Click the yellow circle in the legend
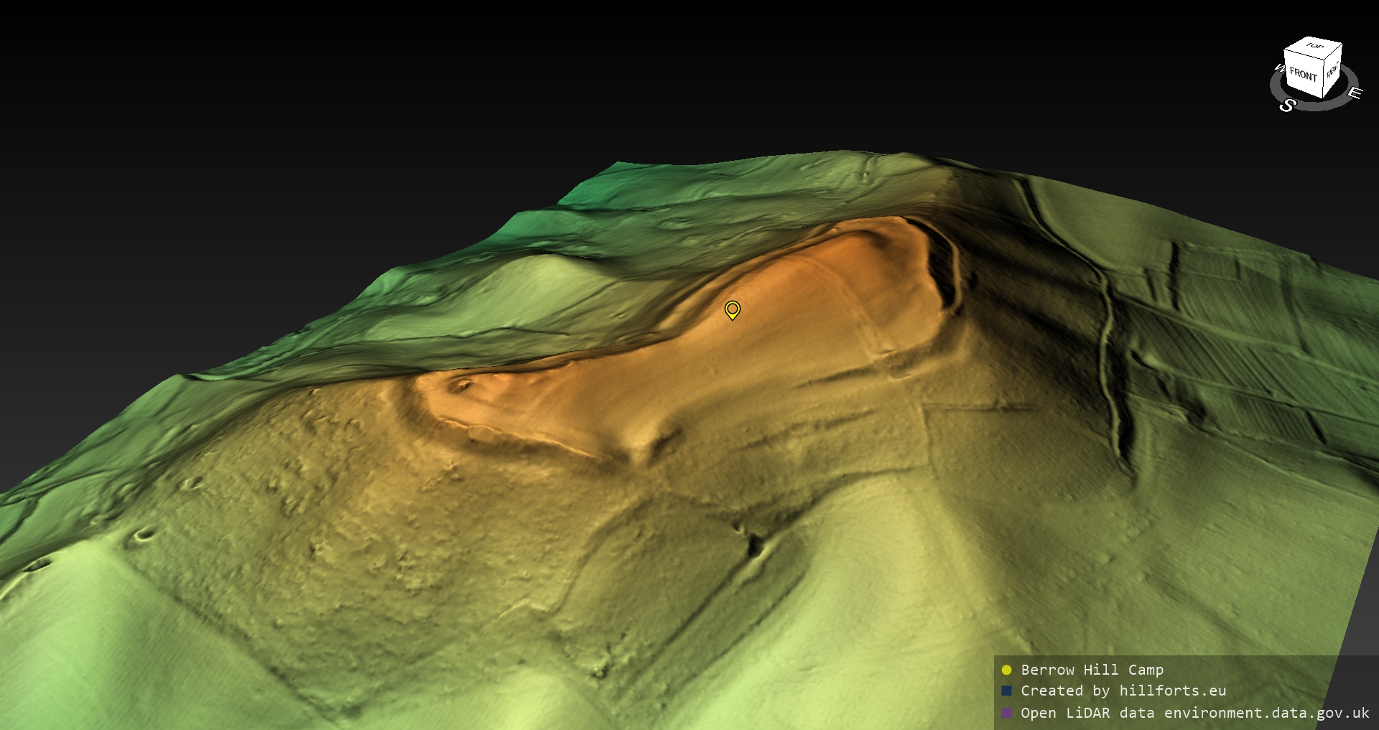 coord(1006,670)
